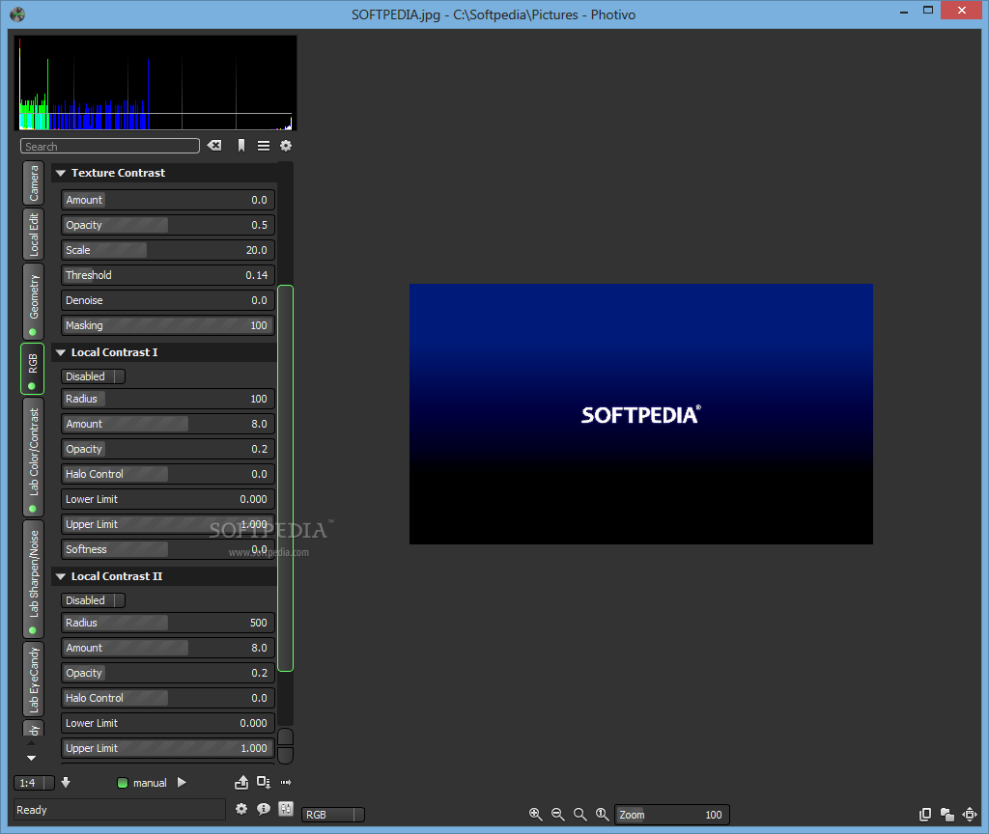Open active tools via gear icon beside search
The height and width of the screenshot is (834, 989).
(286, 146)
